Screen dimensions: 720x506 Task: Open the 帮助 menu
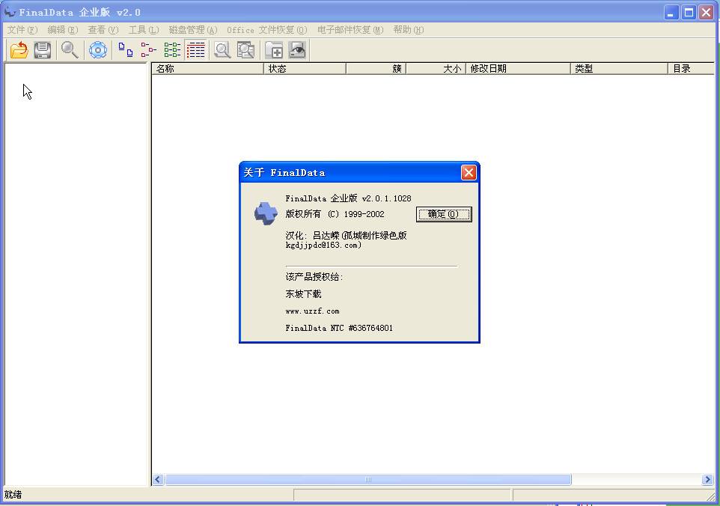[x=408, y=30]
